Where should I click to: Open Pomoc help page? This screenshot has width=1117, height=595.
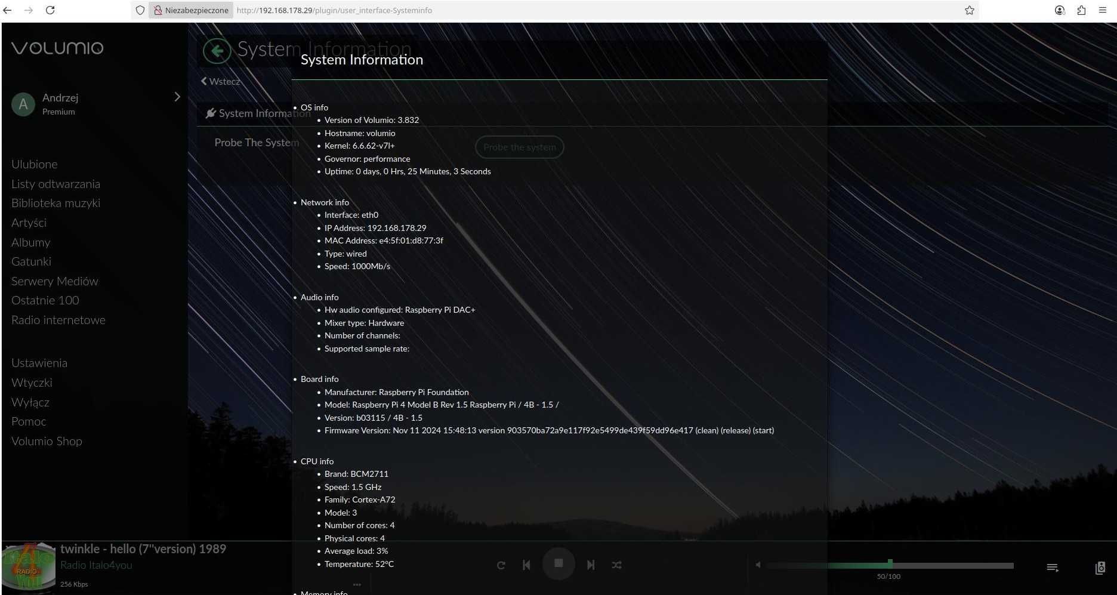click(x=29, y=421)
